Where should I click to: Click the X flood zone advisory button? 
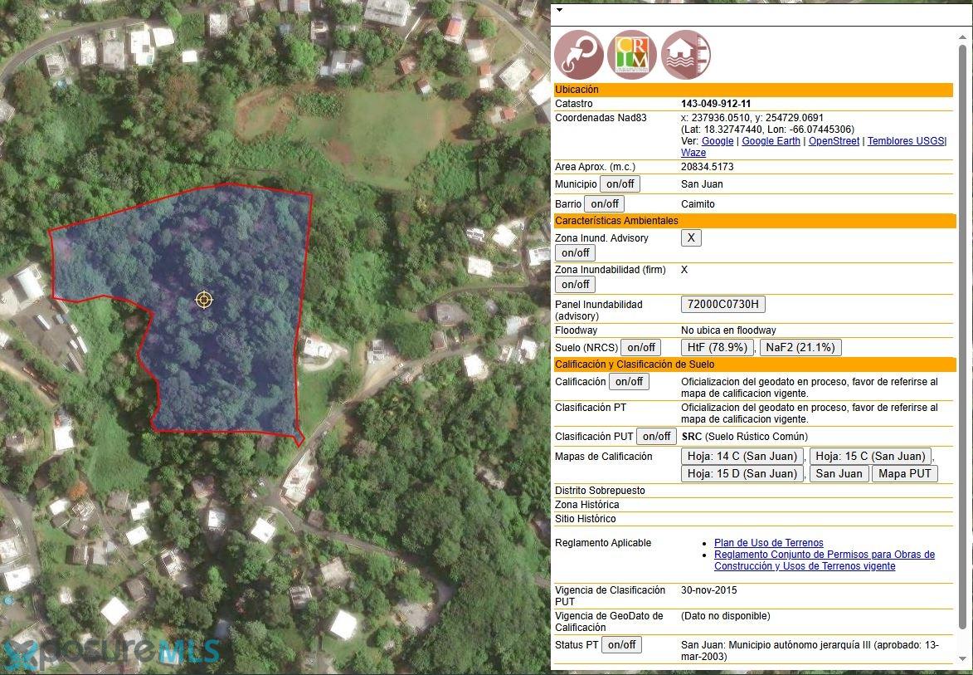[690, 238]
